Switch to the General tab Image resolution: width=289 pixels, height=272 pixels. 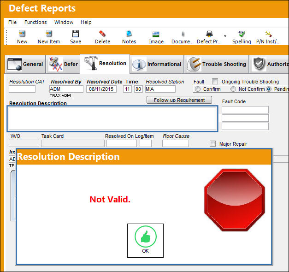pyautogui.click(x=25, y=64)
